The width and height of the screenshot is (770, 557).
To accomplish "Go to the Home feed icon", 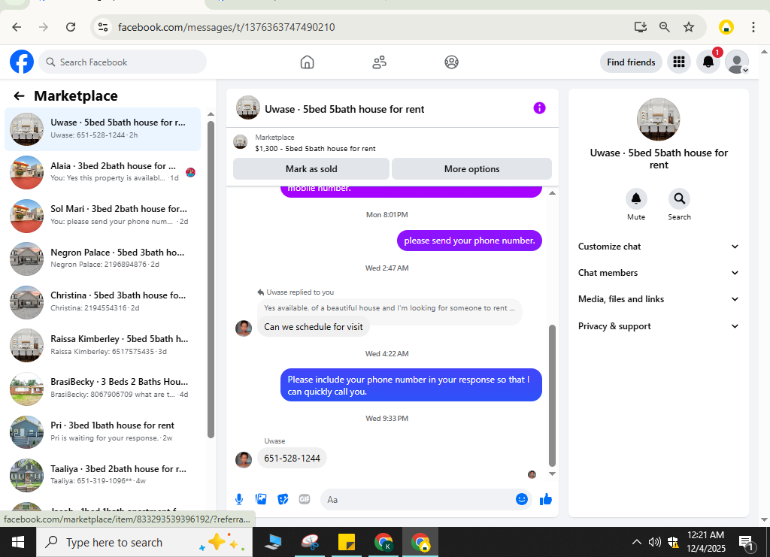I will [x=307, y=62].
